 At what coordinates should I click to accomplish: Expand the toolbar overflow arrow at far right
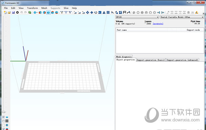click(203, 13)
